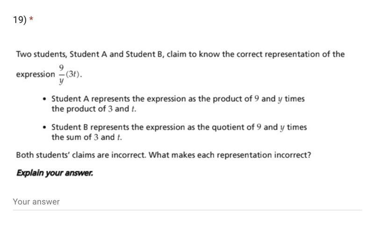Click the red required asterisk
374x227 pixels.
[x=31, y=19]
